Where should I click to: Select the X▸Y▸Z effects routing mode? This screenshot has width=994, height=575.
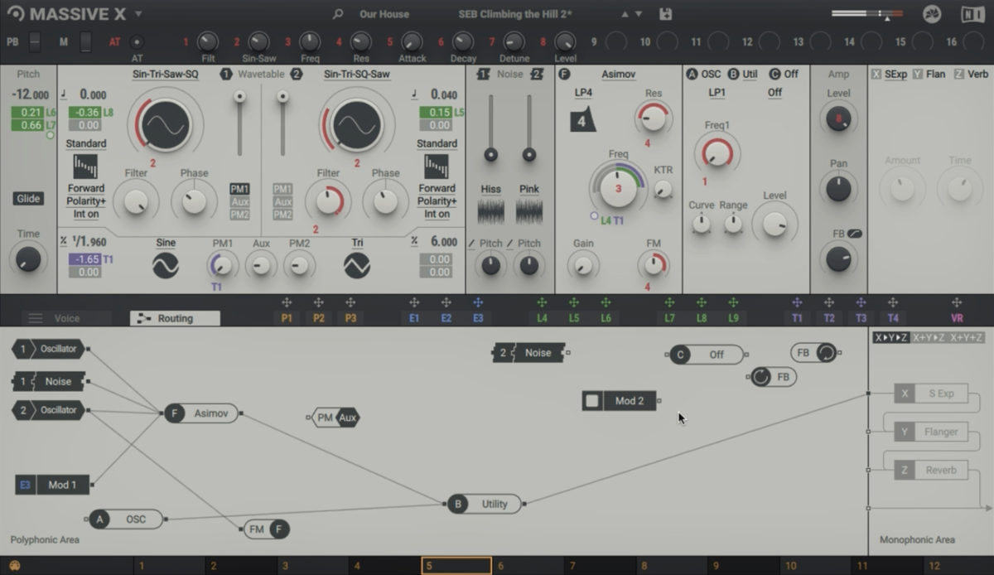[x=890, y=337]
